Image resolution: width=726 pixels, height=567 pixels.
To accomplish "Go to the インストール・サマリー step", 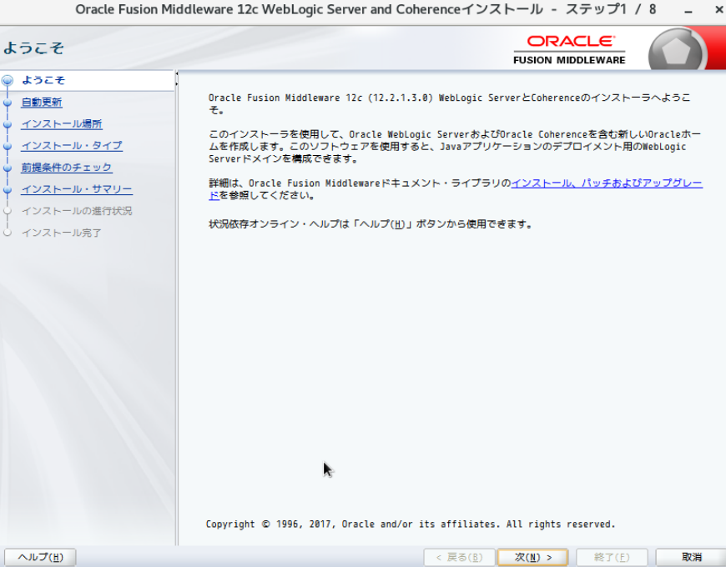I will point(77,189).
